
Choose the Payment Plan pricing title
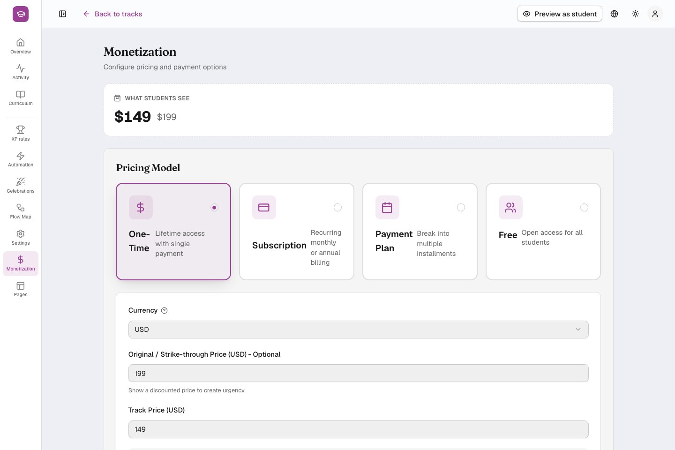(394, 241)
